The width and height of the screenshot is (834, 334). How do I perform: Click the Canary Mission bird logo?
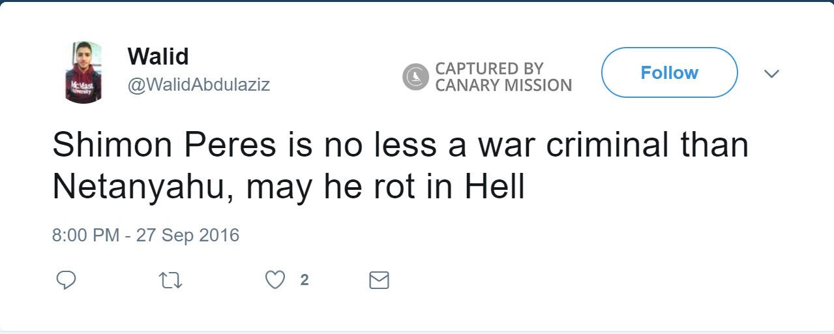pyautogui.click(x=415, y=77)
